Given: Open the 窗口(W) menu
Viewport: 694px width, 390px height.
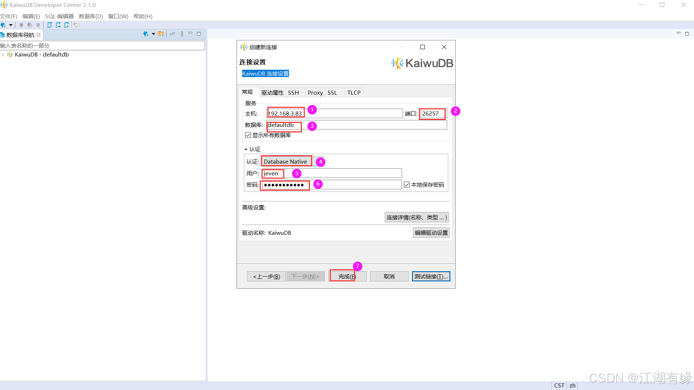Looking at the screenshot, I should pyautogui.click(x=118, y=16).
